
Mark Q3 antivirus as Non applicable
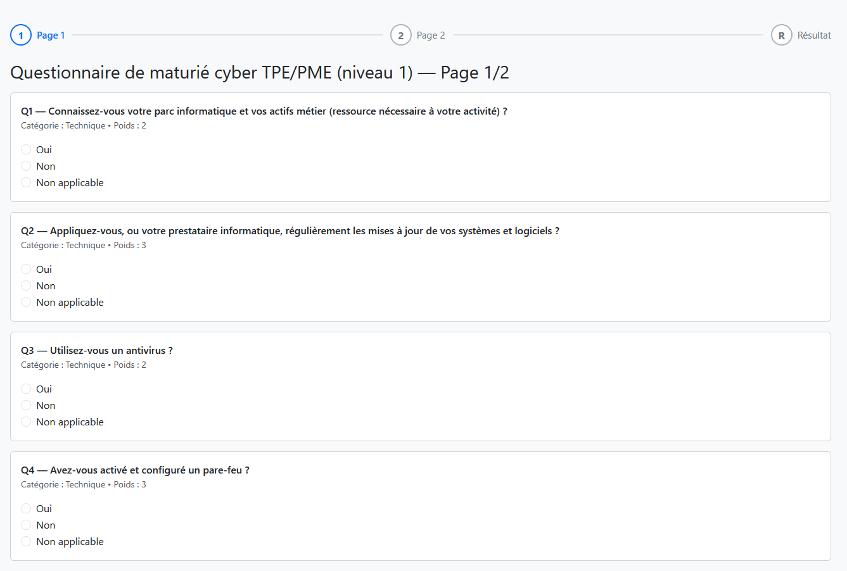click(26, 422)
